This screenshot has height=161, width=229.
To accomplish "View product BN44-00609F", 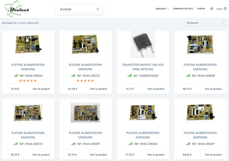I will tap(98, 154).
